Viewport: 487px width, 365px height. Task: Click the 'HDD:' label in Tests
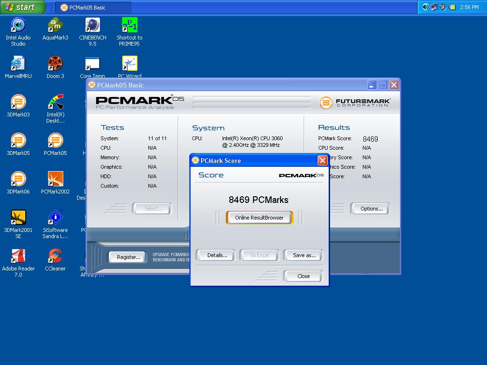click(x=106, y=176)
